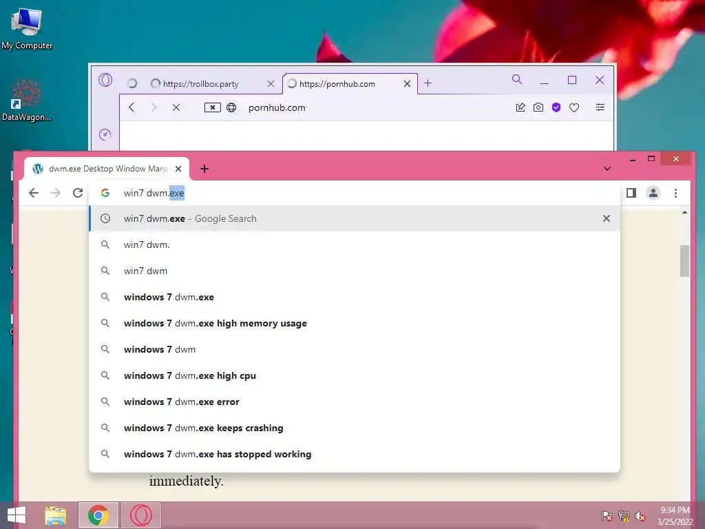Click the globe site info icon in Opera
The image size is (705, 529).
tap(231, 107)
